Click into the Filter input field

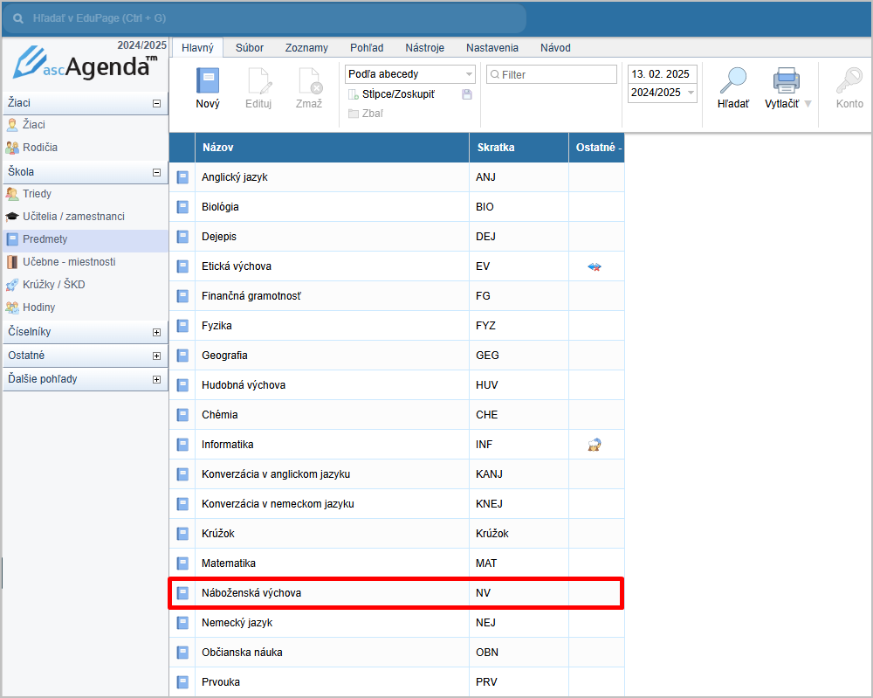[x=552, y=74]
